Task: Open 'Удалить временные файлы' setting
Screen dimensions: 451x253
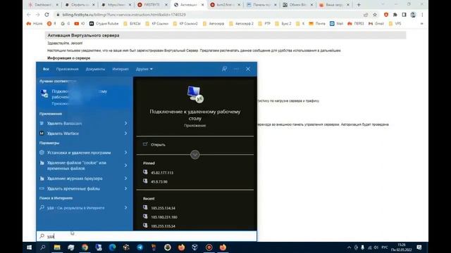Action: coord(73,188)
